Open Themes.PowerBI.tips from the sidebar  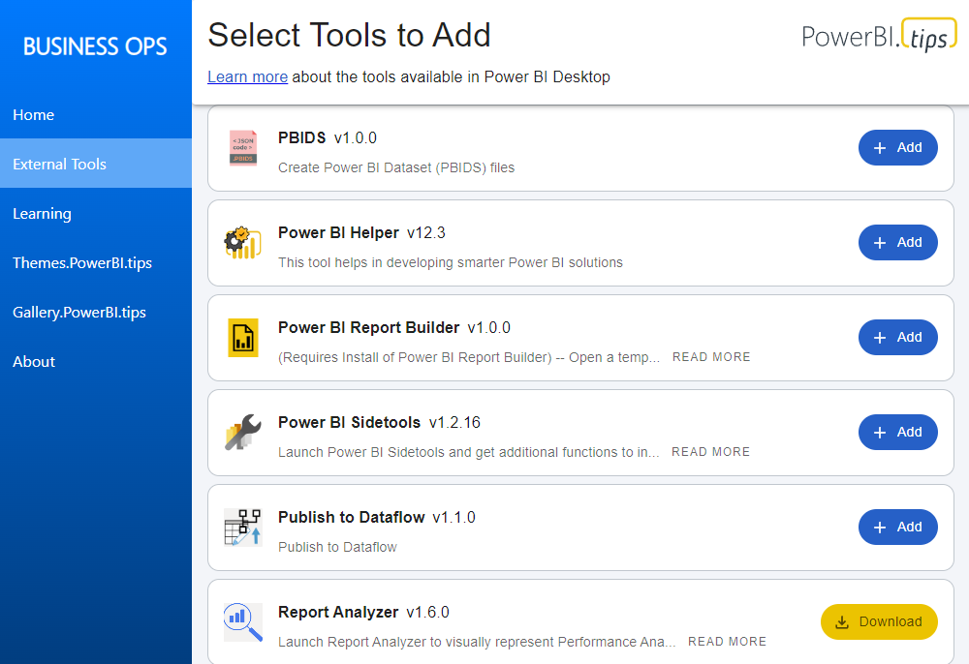pos(82,263)
